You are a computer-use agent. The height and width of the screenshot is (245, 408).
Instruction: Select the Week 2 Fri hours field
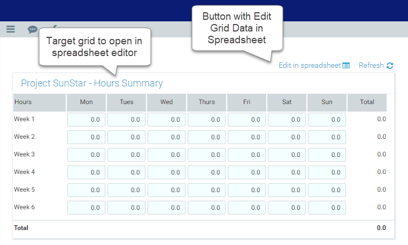click(247, 137)
